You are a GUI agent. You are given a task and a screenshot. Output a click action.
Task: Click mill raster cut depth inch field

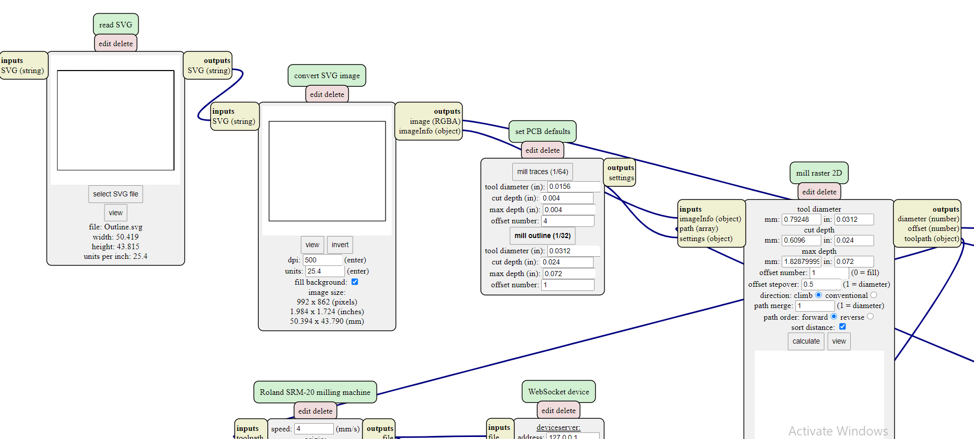(854, 240)
